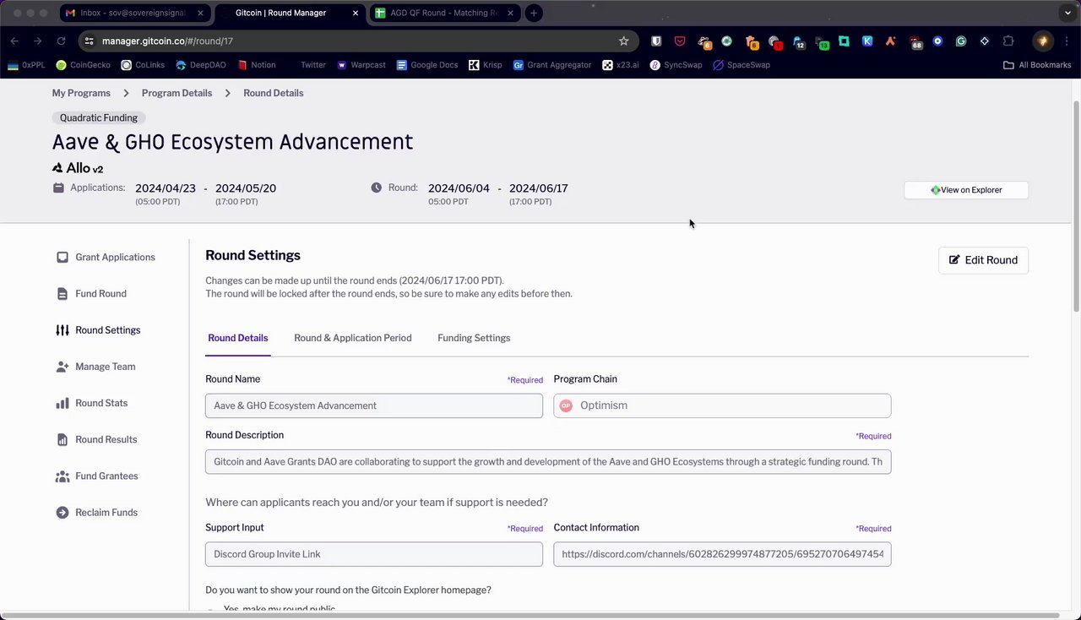1081x620 pixels.
Task: Click the round end date 2024/06/17
Action: [539, 188]
